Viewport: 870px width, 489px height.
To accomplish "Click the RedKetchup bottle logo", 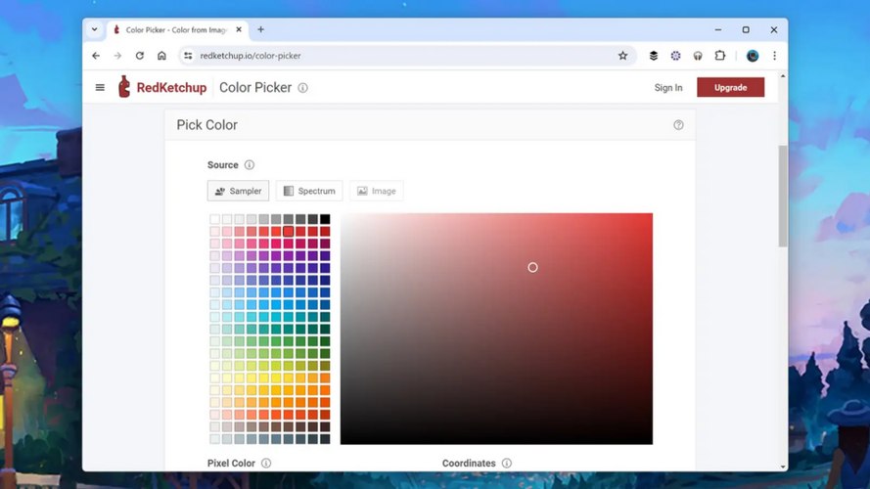I will click(x=124, y=87).
